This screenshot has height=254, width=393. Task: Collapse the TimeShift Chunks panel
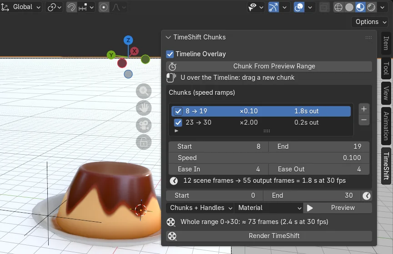point(168,37)
